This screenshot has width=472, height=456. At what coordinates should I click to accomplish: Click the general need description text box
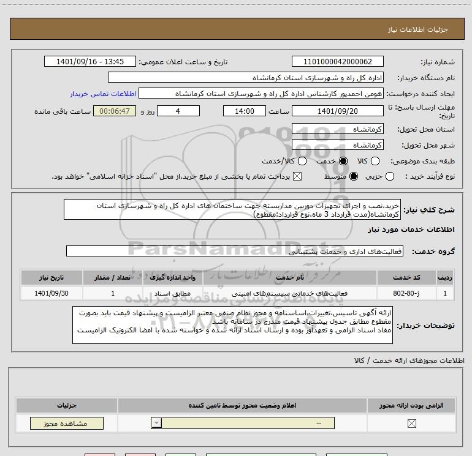point(232,209)
